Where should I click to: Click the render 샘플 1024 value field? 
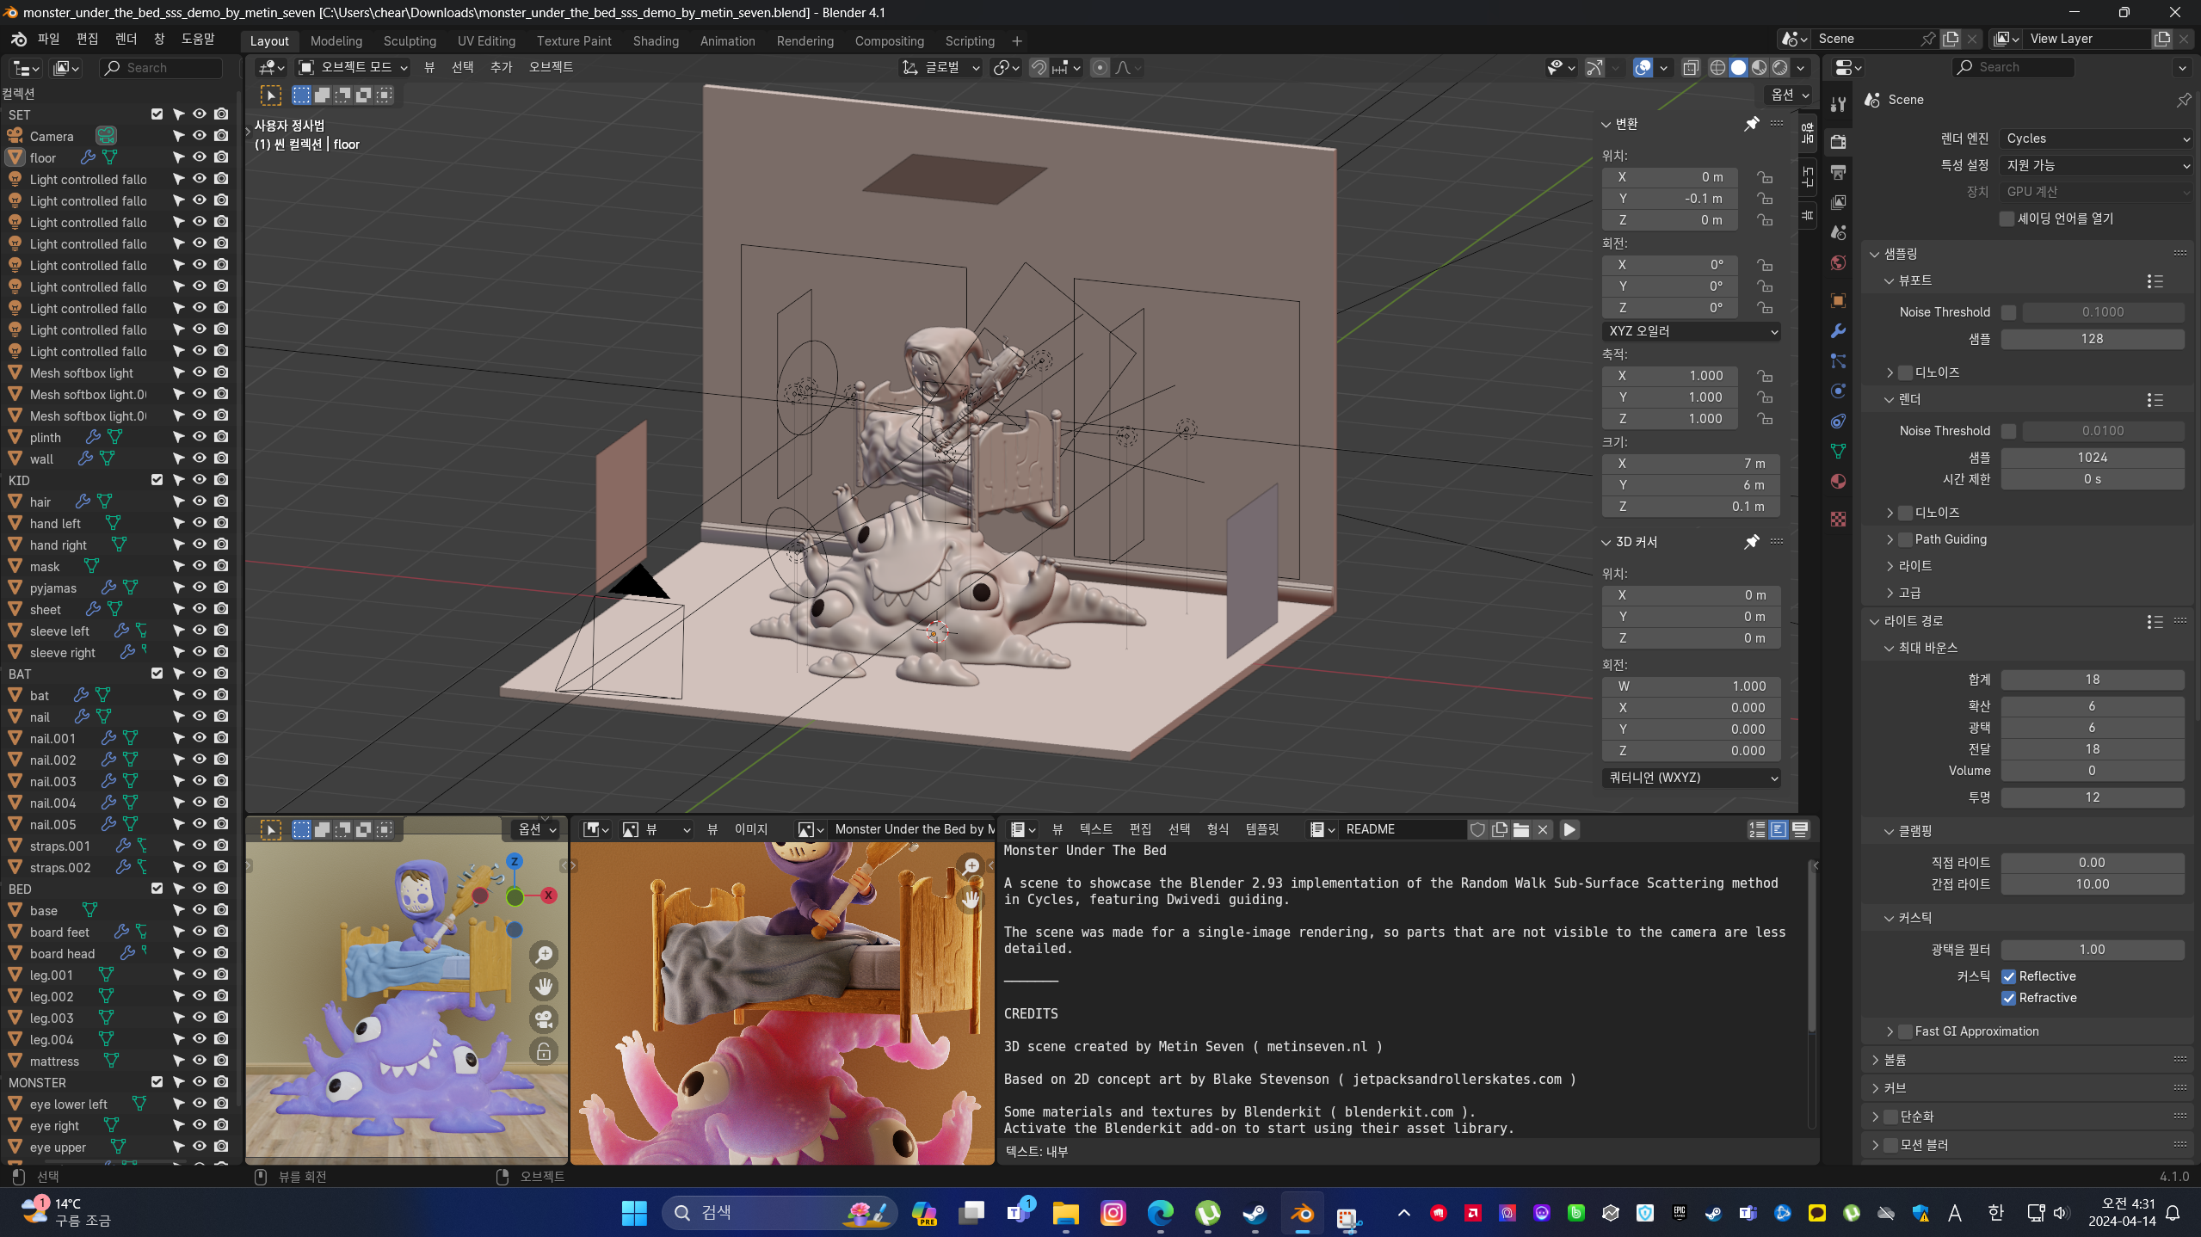coord(2092,458)
